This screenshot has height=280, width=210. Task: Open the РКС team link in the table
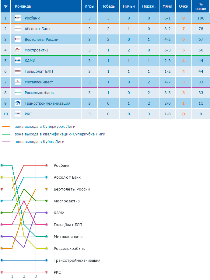click(x=28, y=114)
